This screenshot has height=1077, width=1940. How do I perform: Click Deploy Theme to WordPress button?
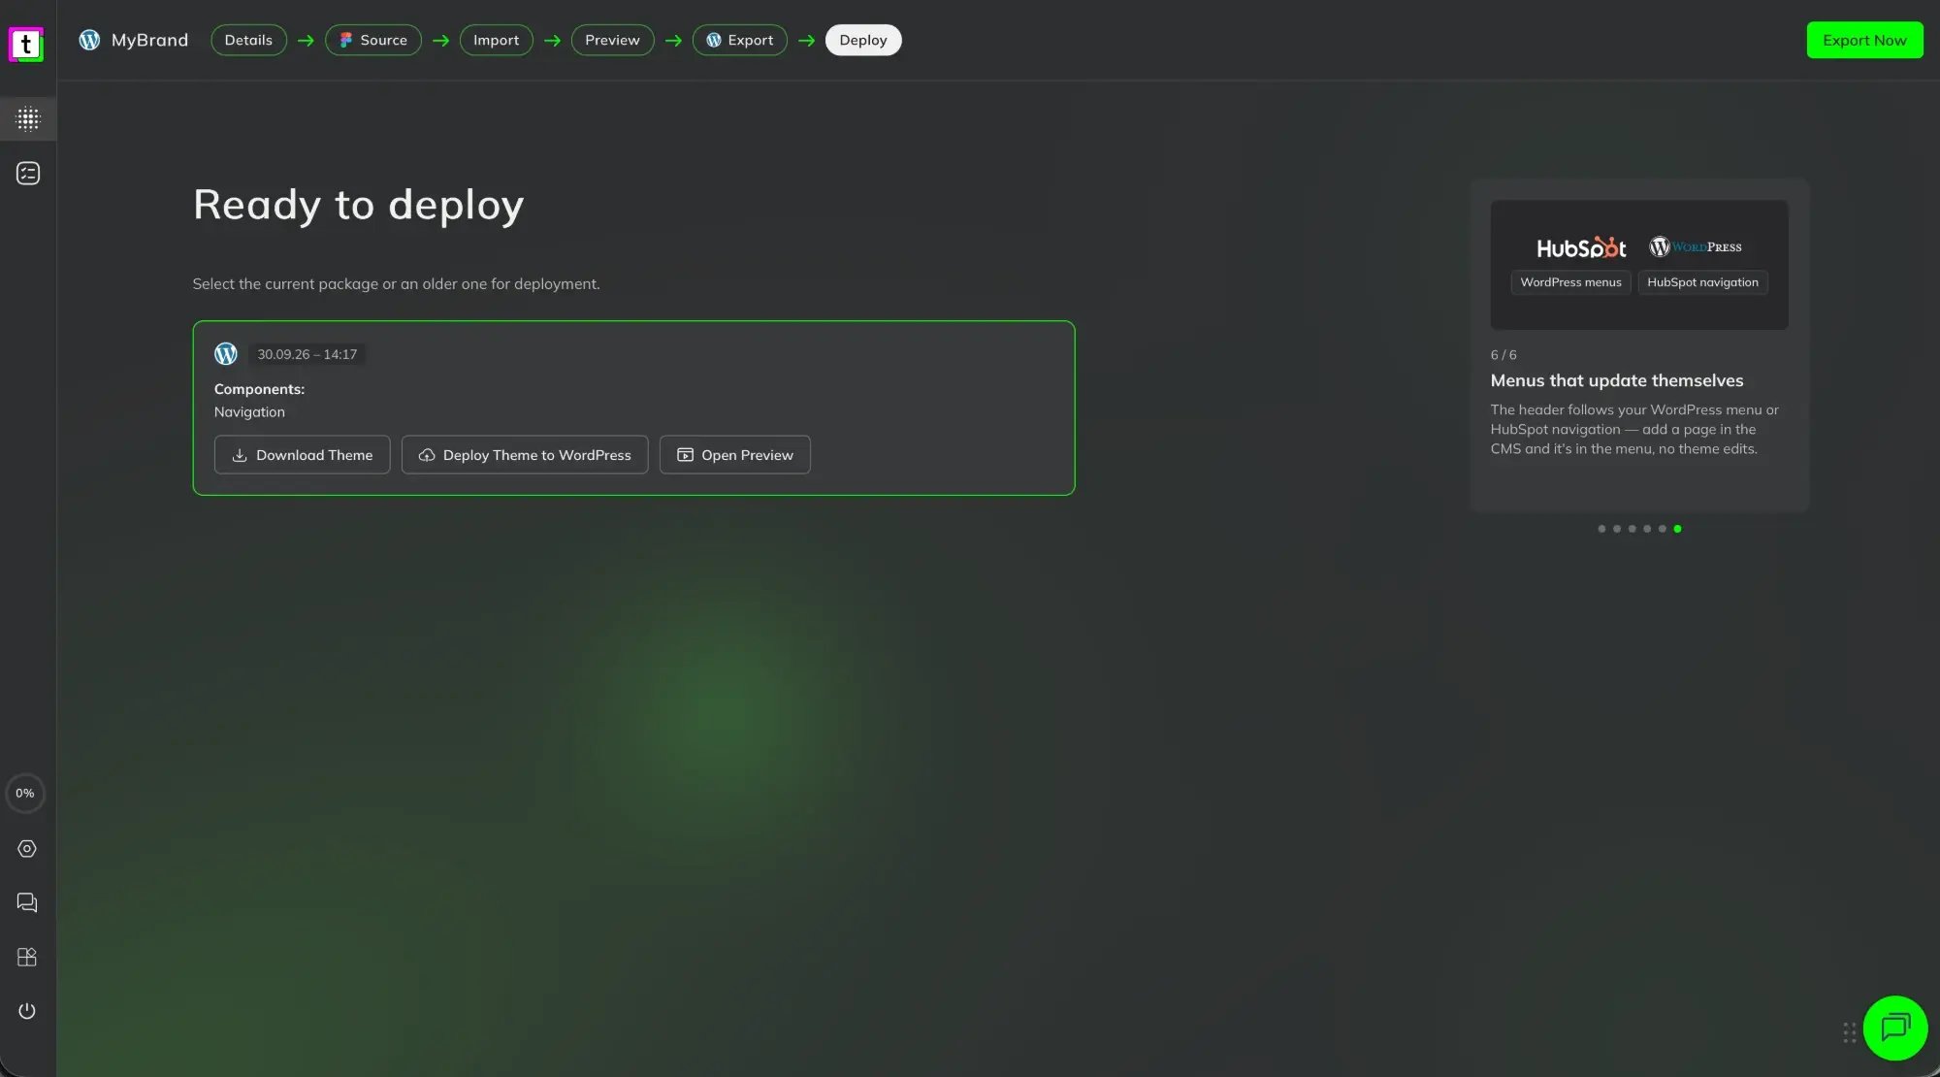(x=525, y=455)
